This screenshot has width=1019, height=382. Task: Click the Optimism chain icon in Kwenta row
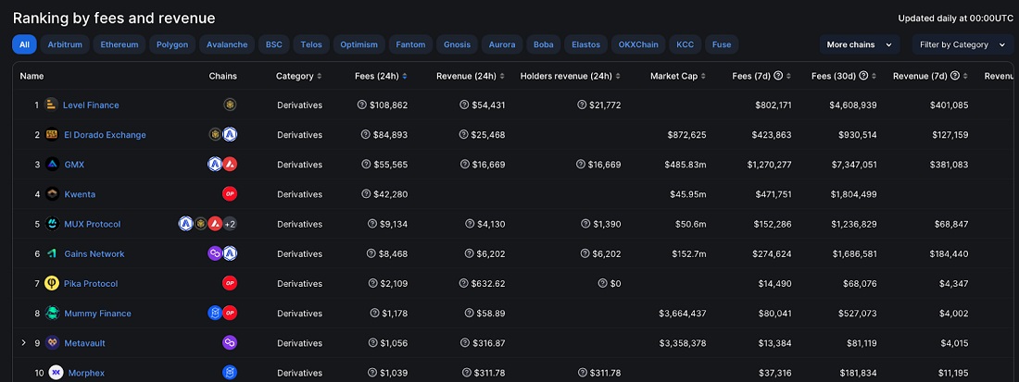pos(230,194)
